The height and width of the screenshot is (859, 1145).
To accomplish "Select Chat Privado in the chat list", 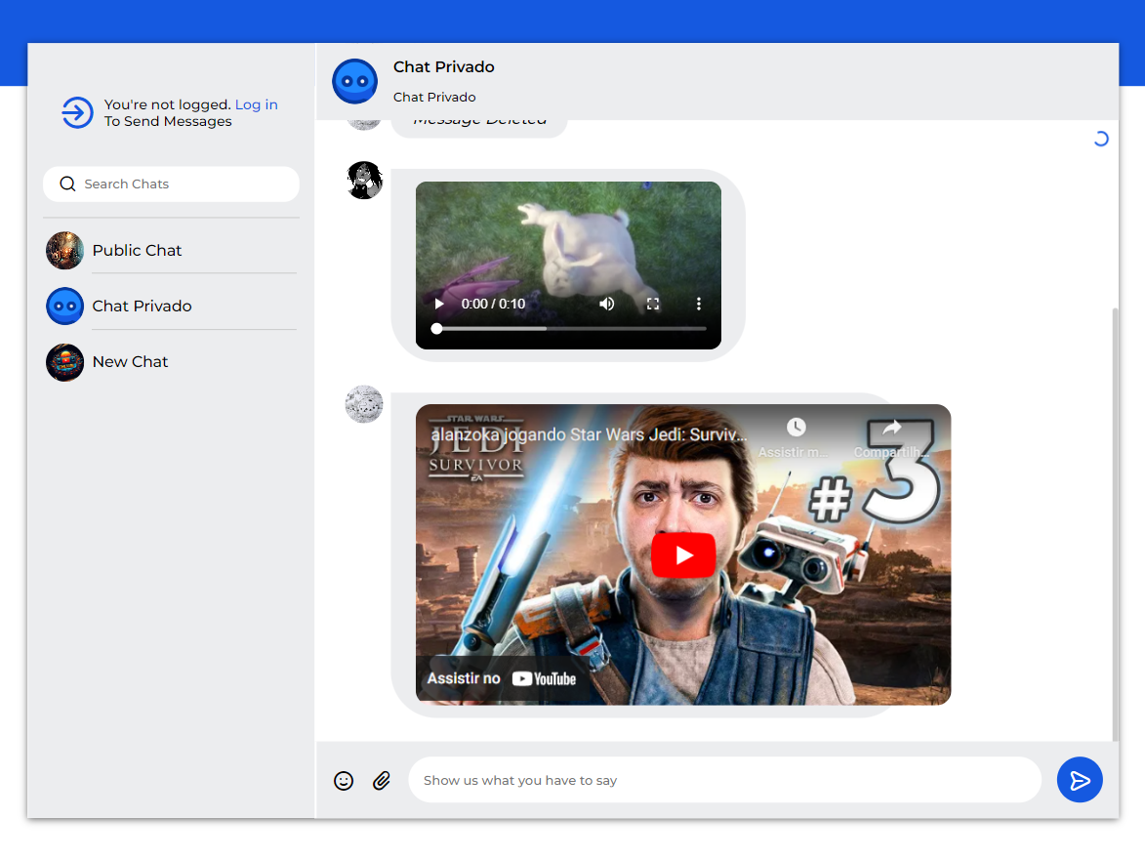I will 142,307.
